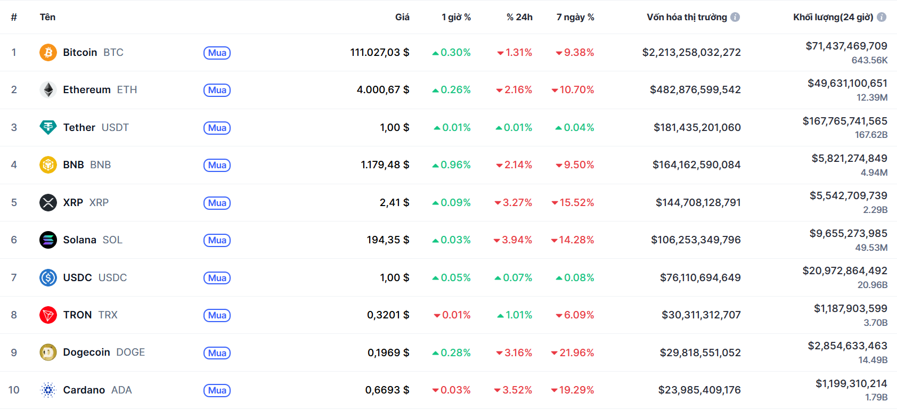Sort the table by Giá column header
Image resolution: width=897 pixels, height=410 pixels.
coord(402,17)
